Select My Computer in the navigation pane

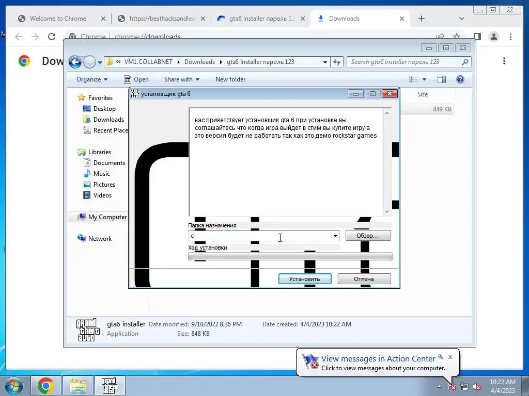(x=107, y=217)
